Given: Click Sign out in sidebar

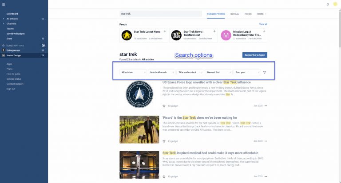Looking at the screenshot, I should click(11, 89).
